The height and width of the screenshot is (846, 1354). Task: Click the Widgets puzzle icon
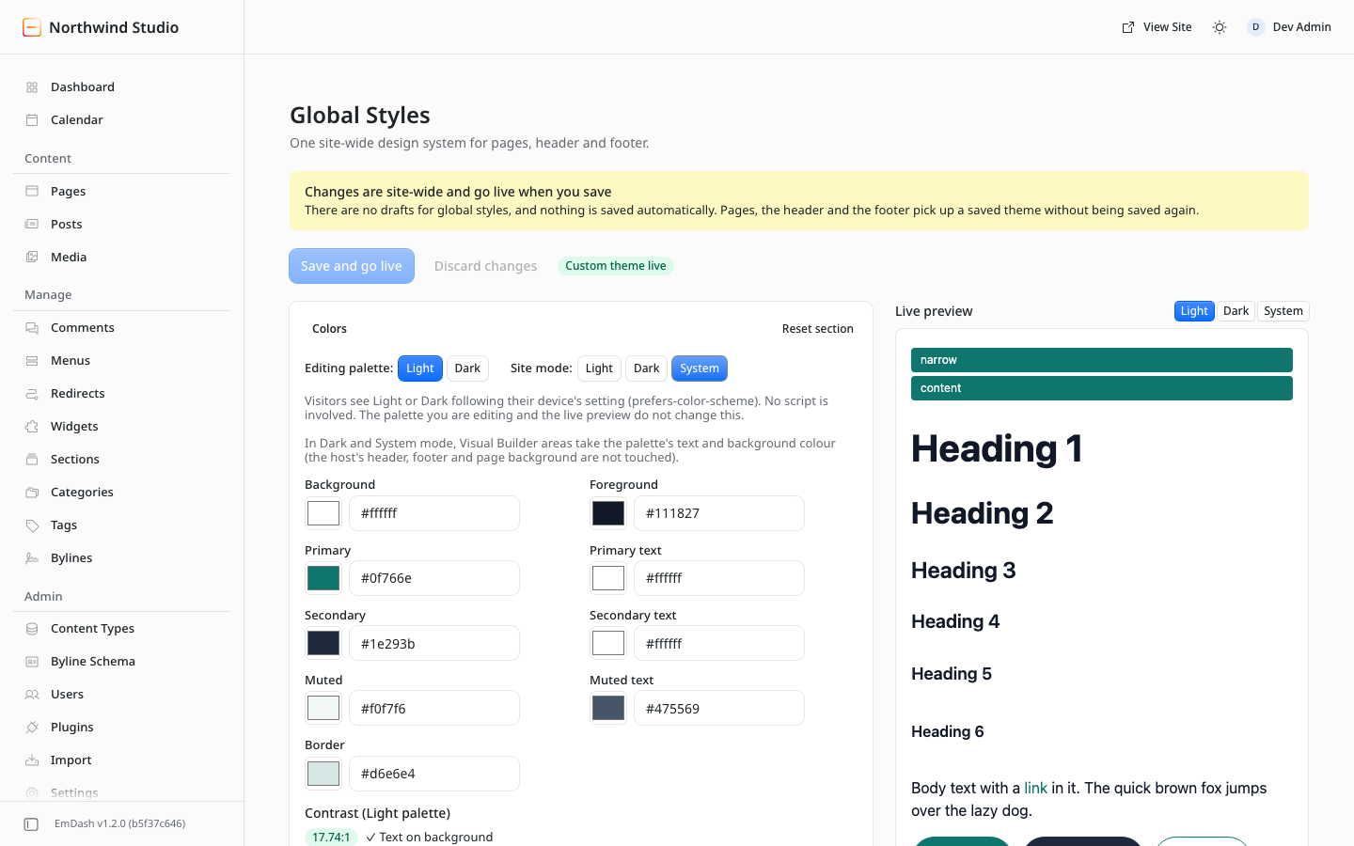(x=32, y=427)
